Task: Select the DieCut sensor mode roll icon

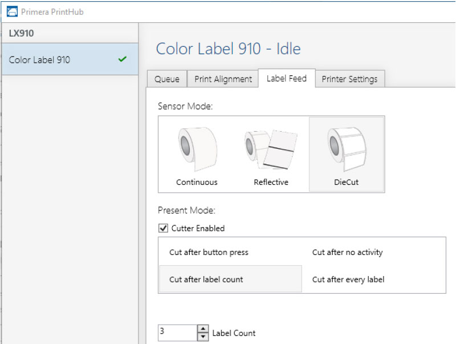Action: point(347,149)
